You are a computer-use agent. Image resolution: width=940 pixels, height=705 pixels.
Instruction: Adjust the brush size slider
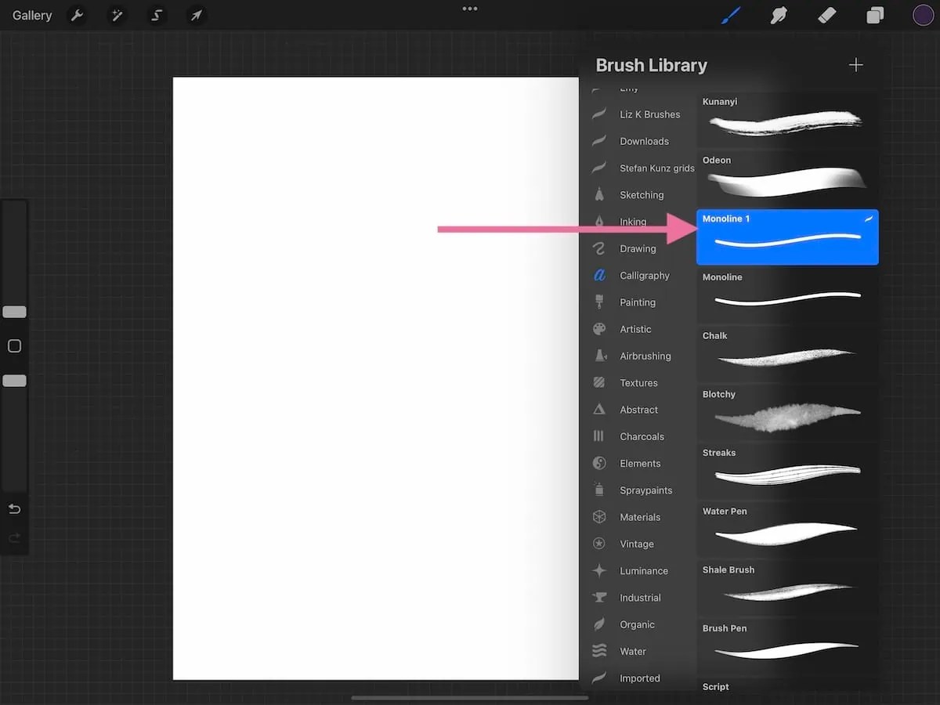coord(14,311)
